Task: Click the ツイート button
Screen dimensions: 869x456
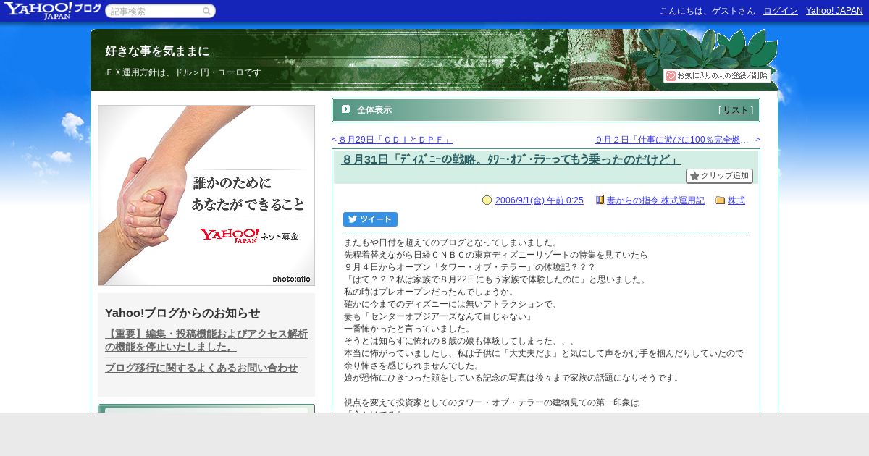Action: pos(370,219)
